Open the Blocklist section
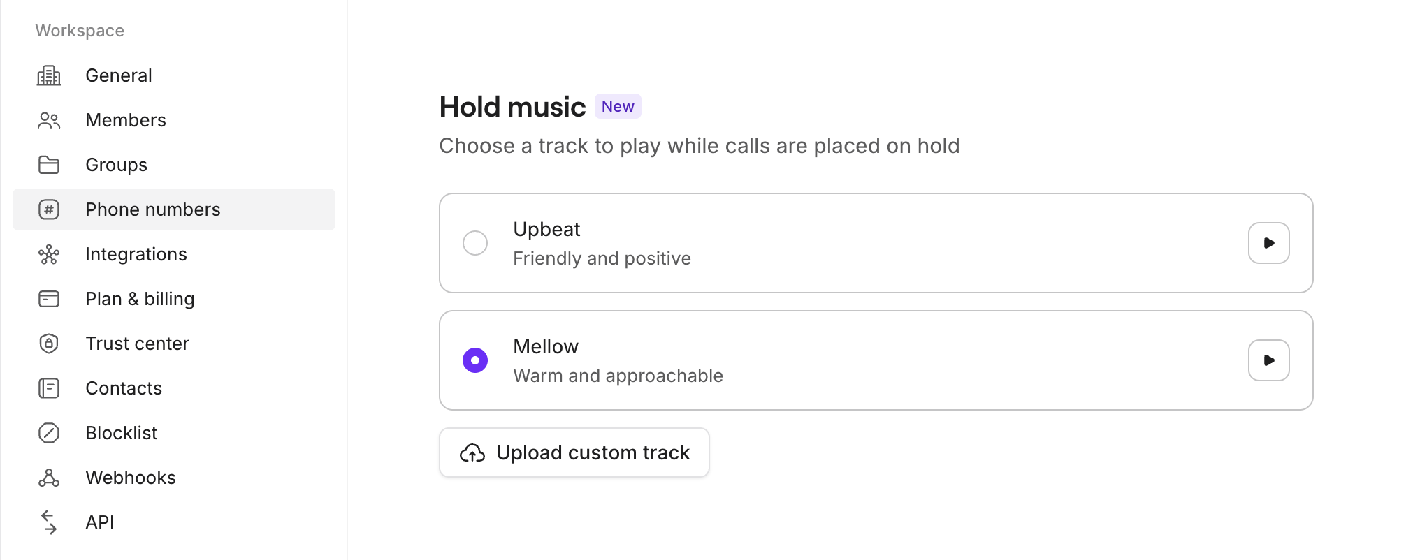Image resolution: width=1420 pixels, height=560 pixels. tap(121, 432)
